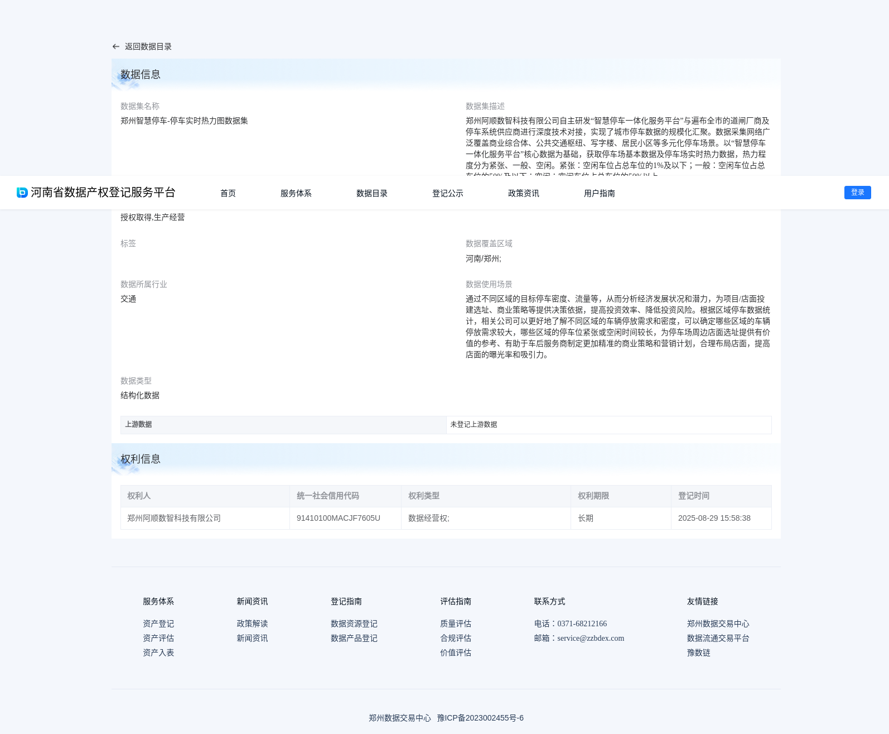
Task: Click the blue 登录 button
Action: click(x=858, y=193)
